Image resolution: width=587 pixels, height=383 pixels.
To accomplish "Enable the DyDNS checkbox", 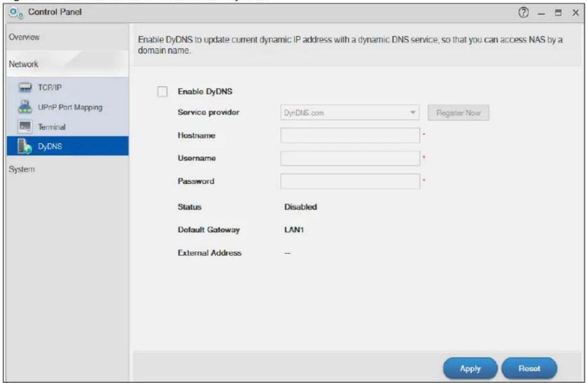I will point(162,91).
